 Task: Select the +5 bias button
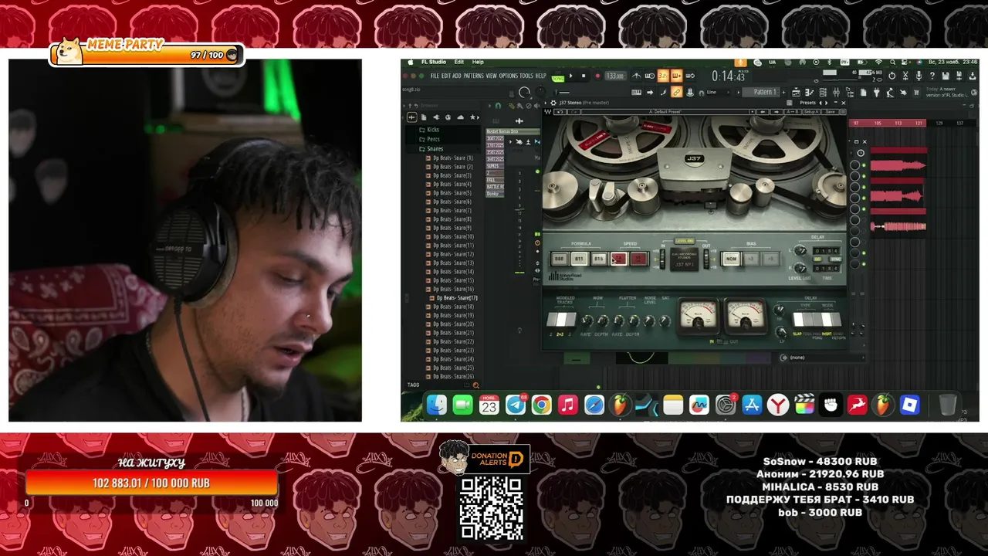click(x=771, y=259)
